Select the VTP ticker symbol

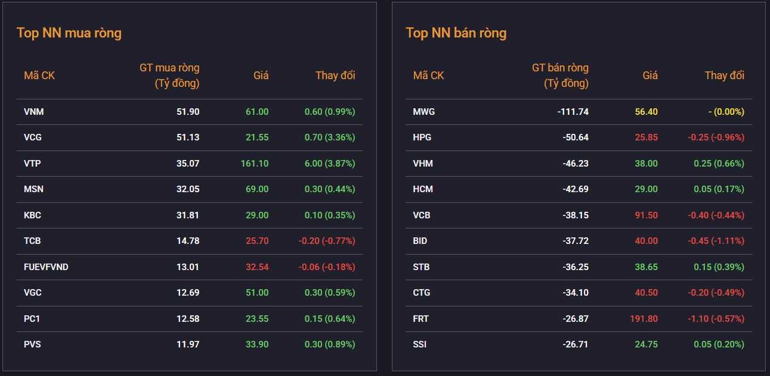point(33,164)
